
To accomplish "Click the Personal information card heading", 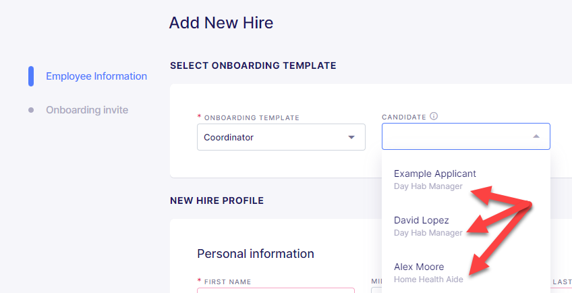I will pos(256,254).
